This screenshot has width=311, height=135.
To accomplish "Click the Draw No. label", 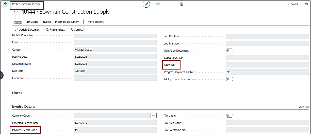I will (170, 65).
